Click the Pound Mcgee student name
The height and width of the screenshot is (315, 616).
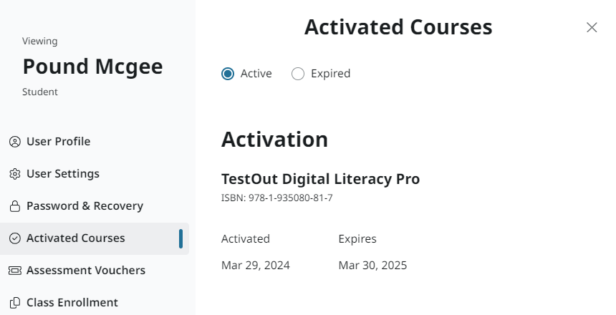(92, 67)
